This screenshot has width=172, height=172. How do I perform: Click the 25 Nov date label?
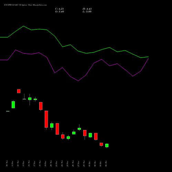click(x=67, y=163)
